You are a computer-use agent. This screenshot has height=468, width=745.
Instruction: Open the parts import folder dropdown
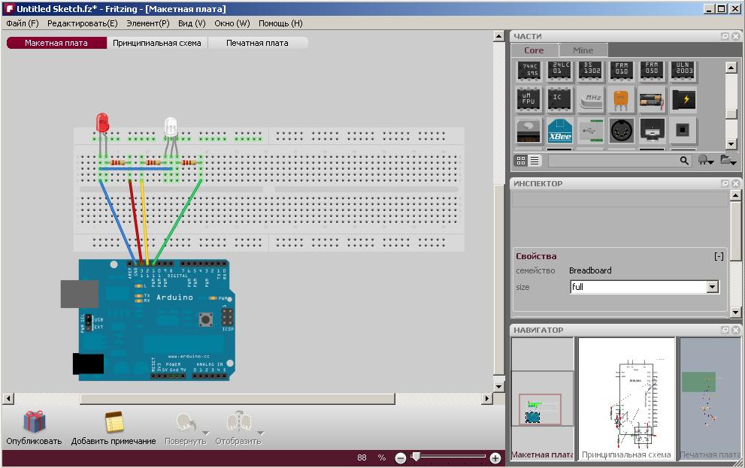(728, 160)
